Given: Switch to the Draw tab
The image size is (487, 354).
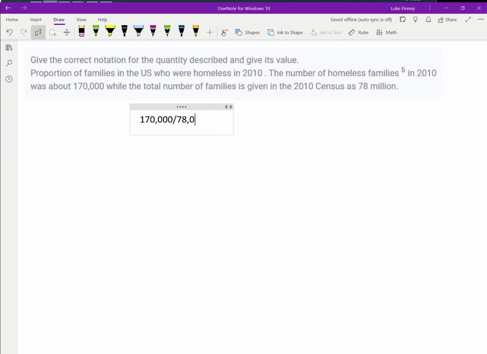Looking at the screenshot, I should 59,20.
